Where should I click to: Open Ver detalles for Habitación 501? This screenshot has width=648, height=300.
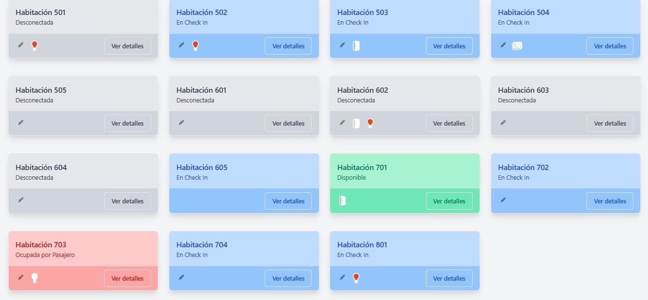click(127, 45)
